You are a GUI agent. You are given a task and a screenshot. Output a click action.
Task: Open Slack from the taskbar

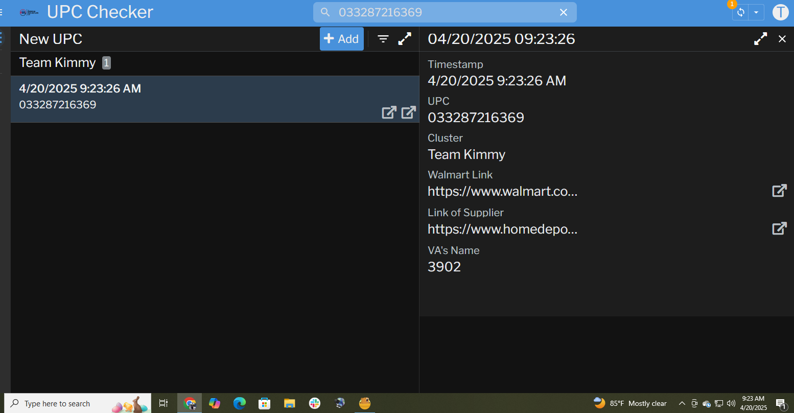pyautogui.click(x=315, y=403)
